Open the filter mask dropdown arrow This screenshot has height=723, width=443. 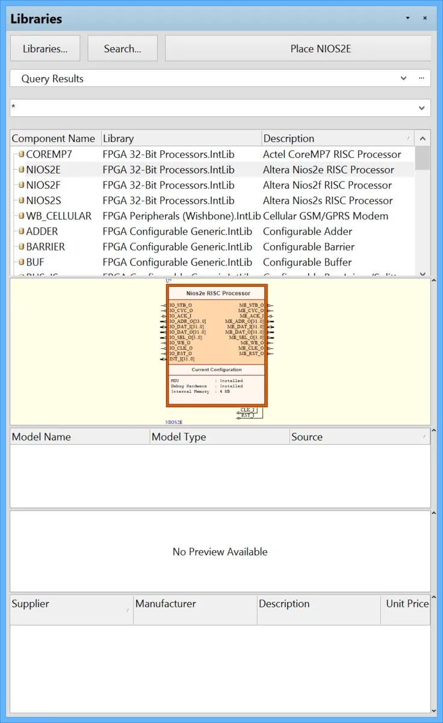pyautogui.click(x=422, y=108)
